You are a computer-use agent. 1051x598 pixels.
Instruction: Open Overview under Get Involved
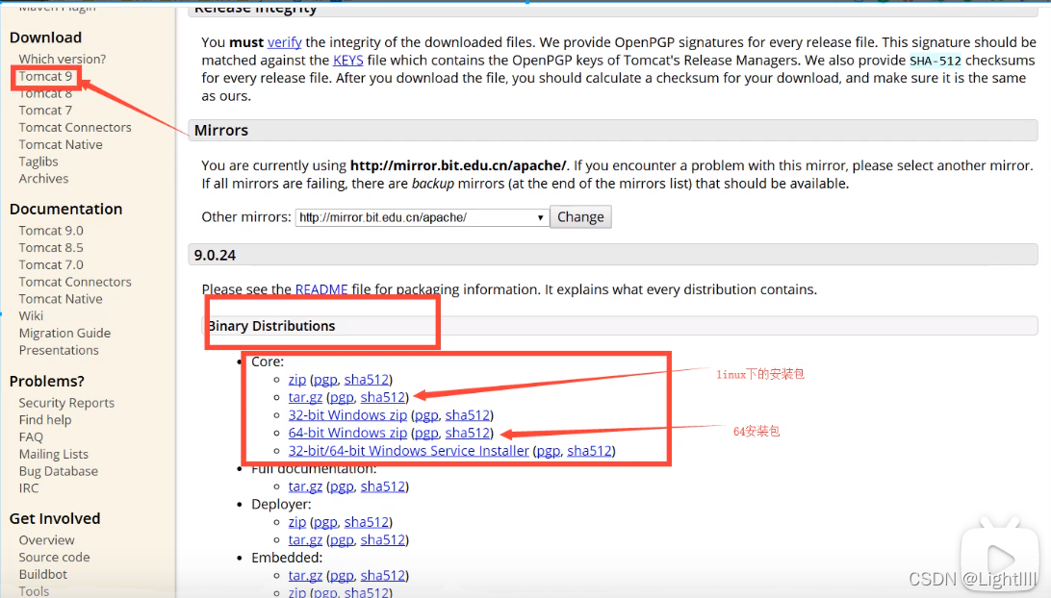pyautogui.click(x=46, y=539)
